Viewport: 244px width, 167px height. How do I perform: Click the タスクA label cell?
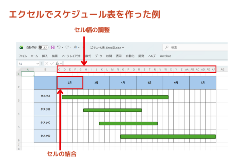pyautogui.click(x=45, y=96)
